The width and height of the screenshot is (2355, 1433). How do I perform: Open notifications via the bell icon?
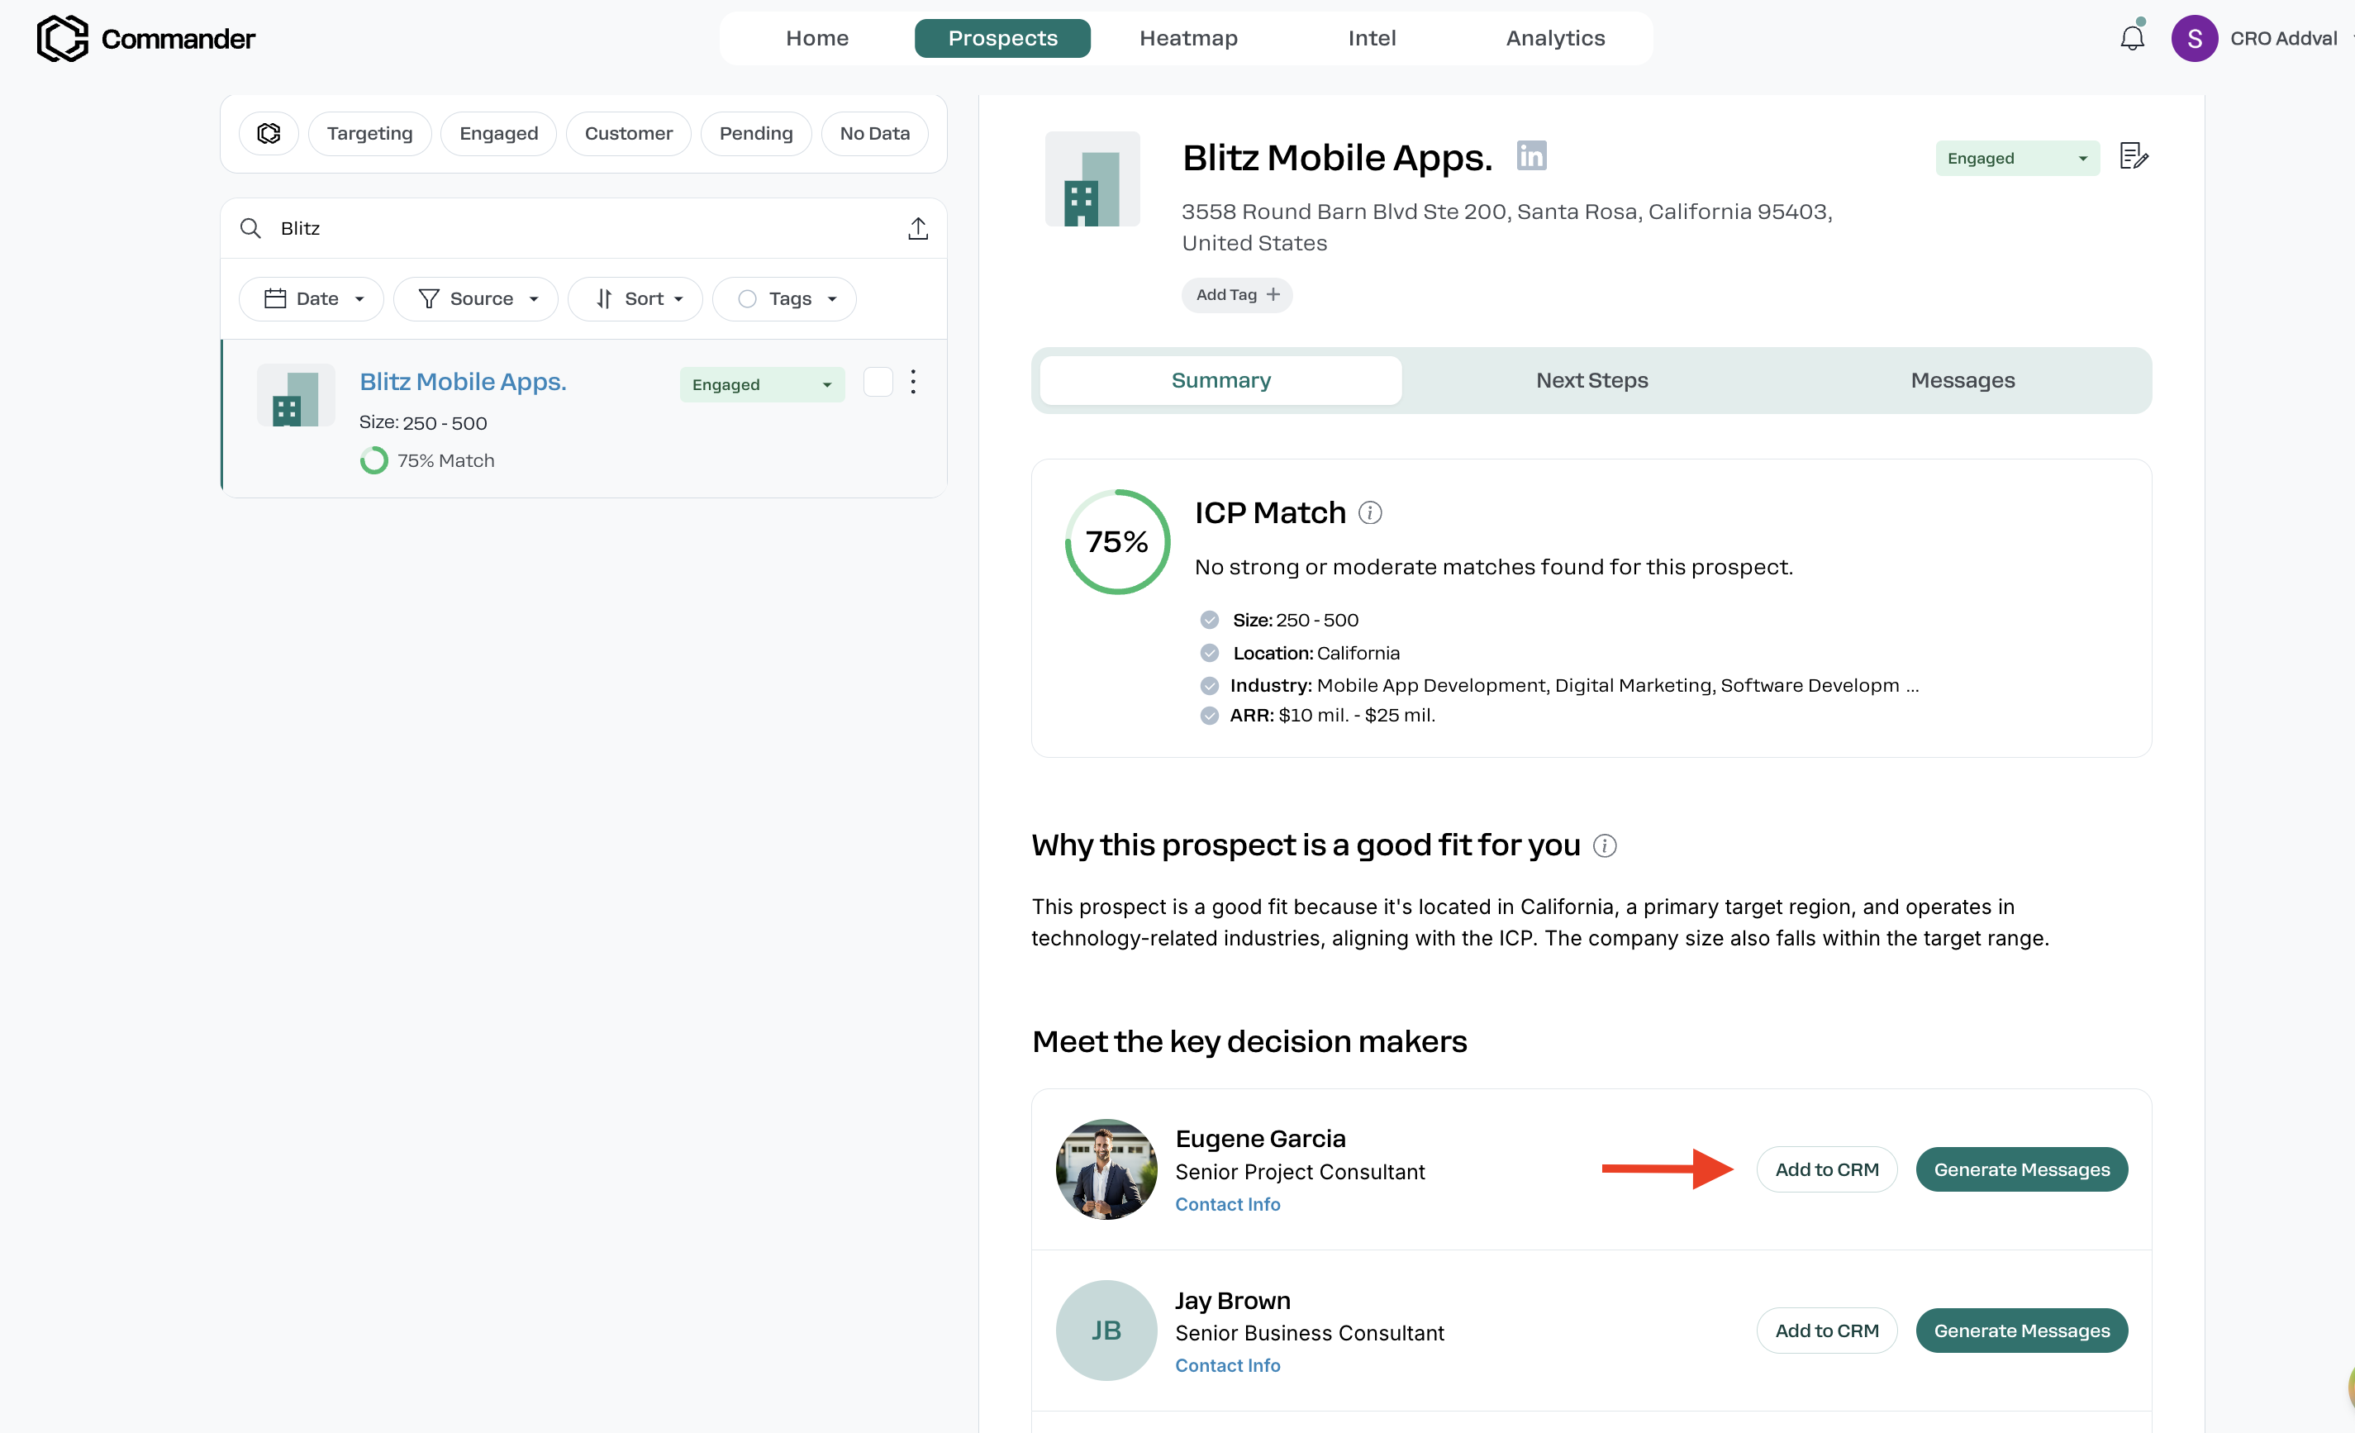tap(2131, 37)
